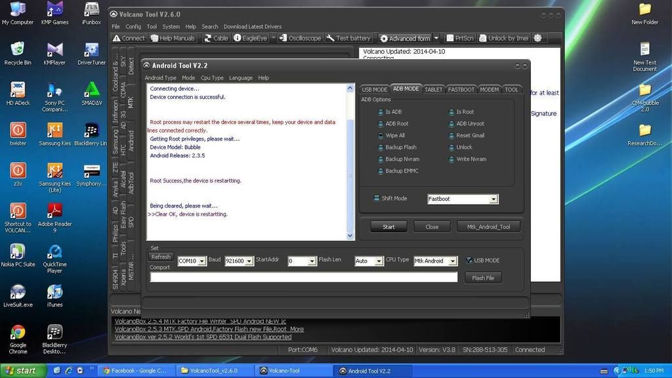Open Unlock by Imei tool

(503, 38)
